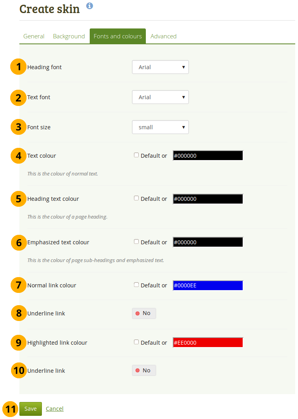The image size is (298, 419).
Task: Click the blue Normal link colour field
Action: (208, 285)
